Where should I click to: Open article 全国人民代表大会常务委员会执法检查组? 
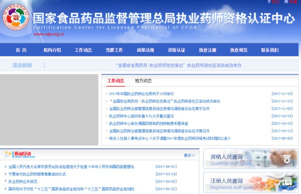click(72, 166)
